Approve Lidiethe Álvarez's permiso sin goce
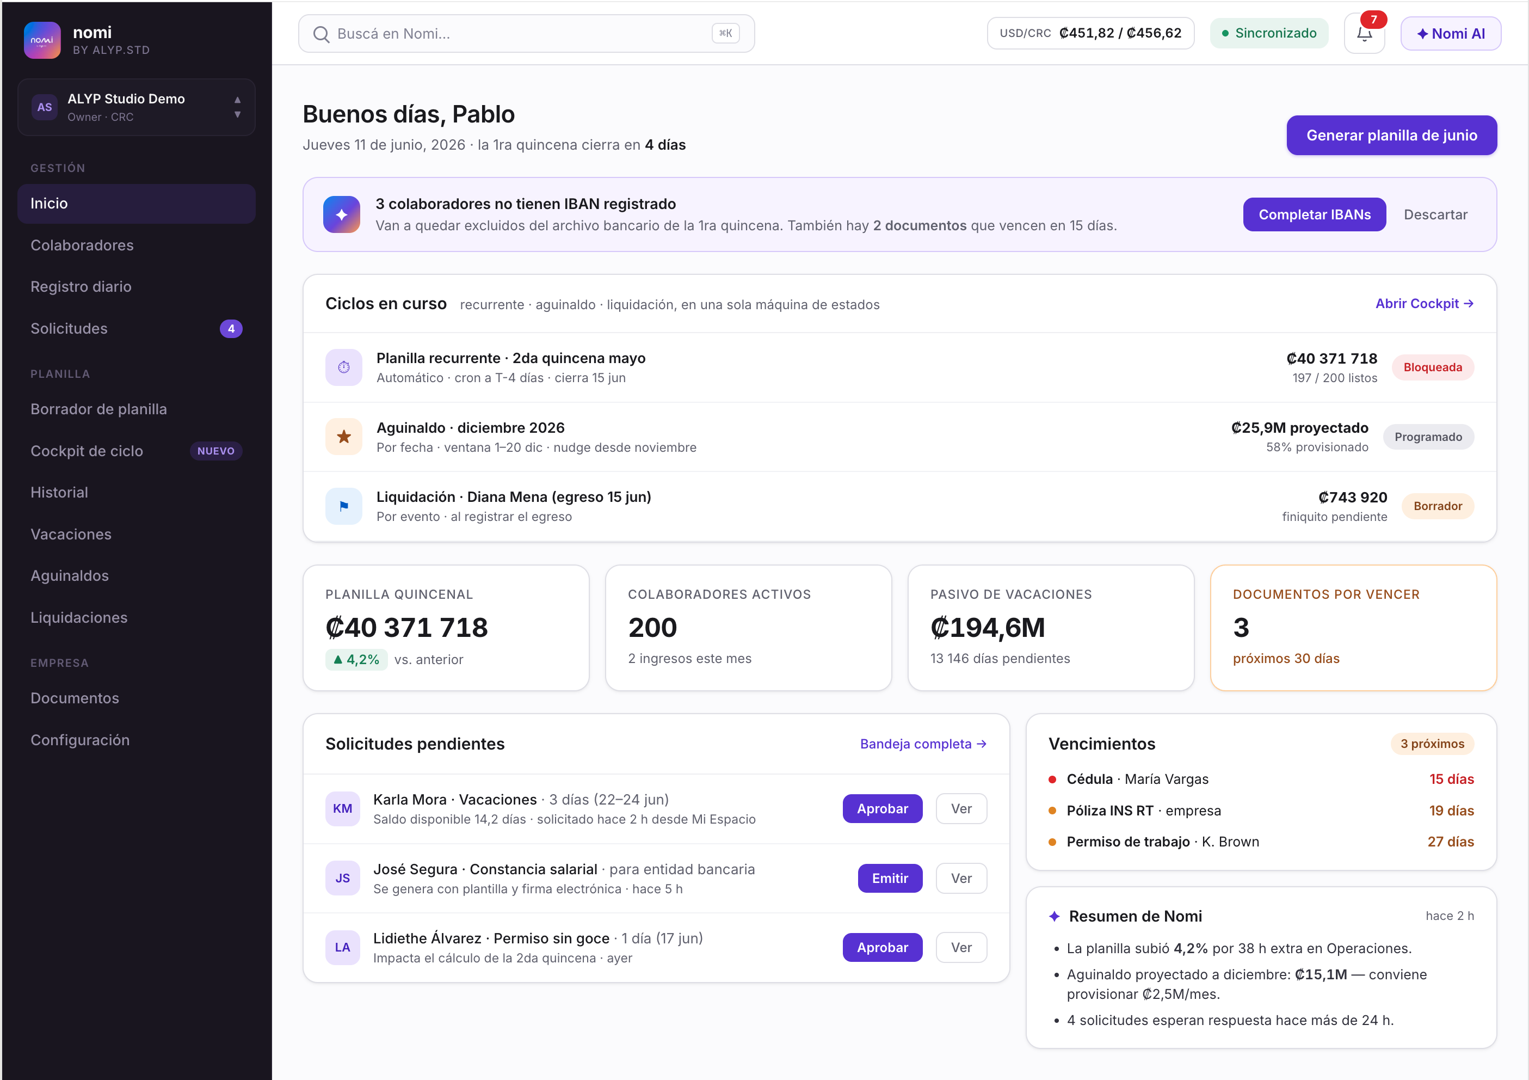1529x1080 pixels. 883,947
